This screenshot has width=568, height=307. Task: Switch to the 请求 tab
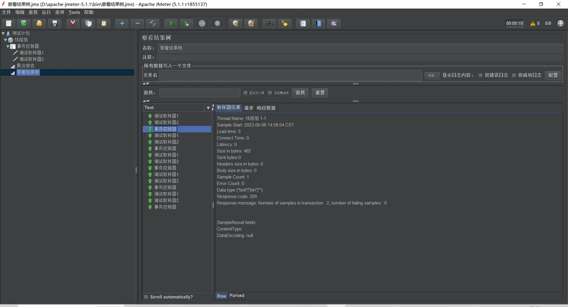249,108
